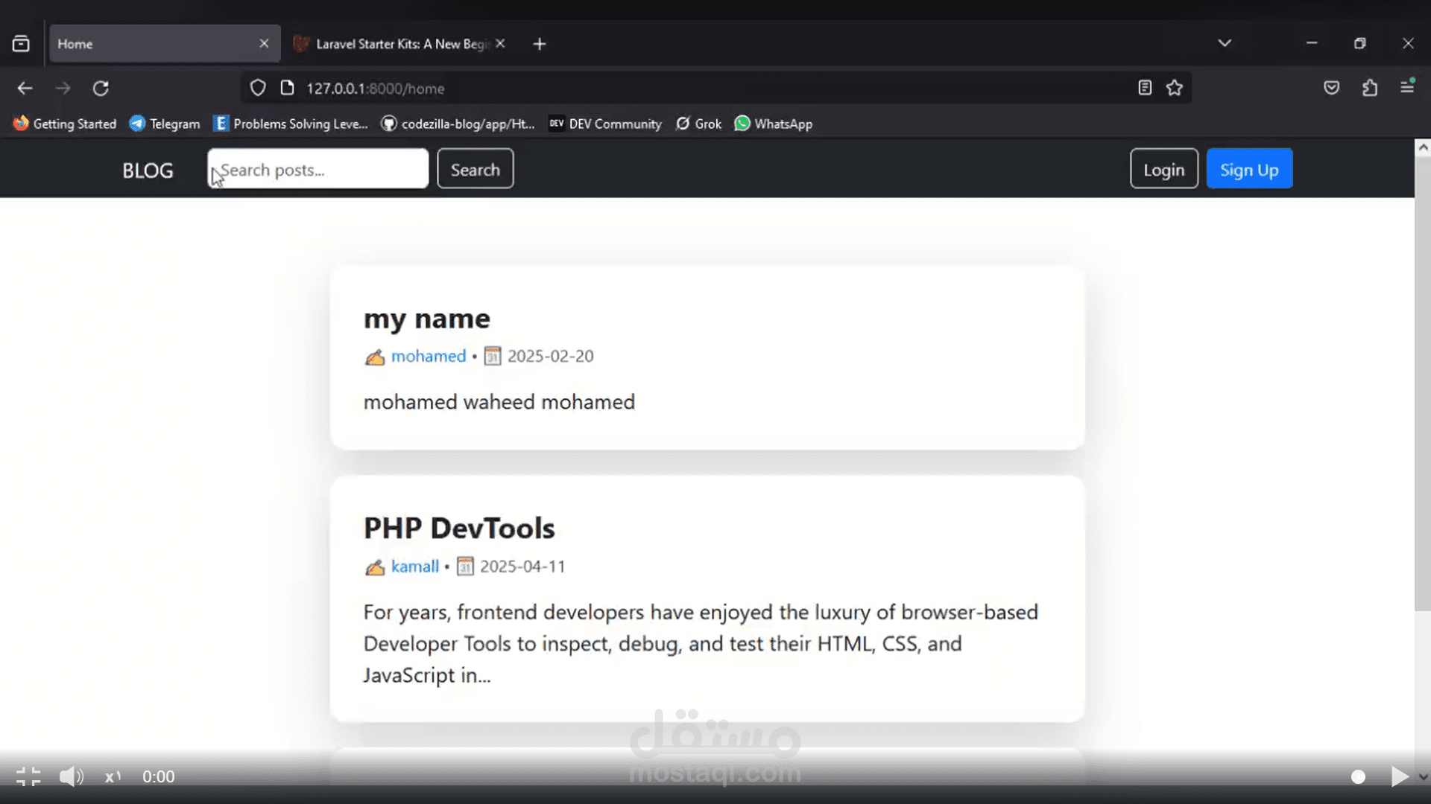The width and height of the screenshot is (1431, 804).
Task: Click the 0:00 video time display
Action: coord(159,776)
